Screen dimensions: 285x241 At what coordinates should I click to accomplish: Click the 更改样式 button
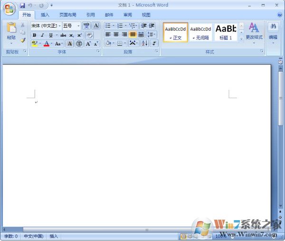[x=254, y=31]
